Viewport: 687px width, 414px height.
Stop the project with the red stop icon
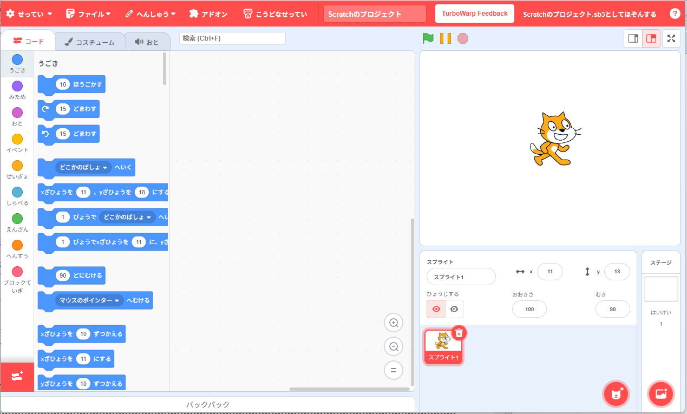[x=462, y=38]
